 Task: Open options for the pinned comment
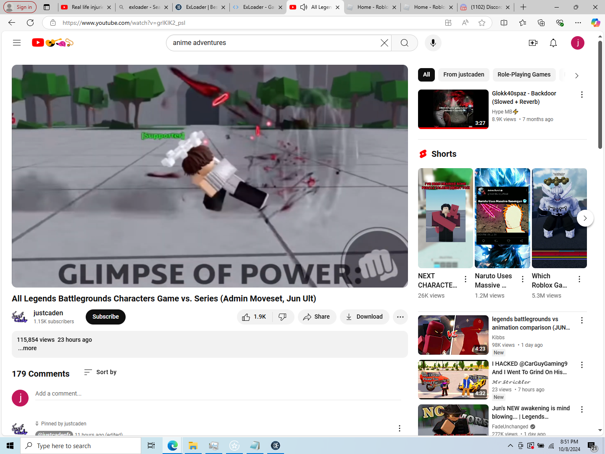point(400,428)
